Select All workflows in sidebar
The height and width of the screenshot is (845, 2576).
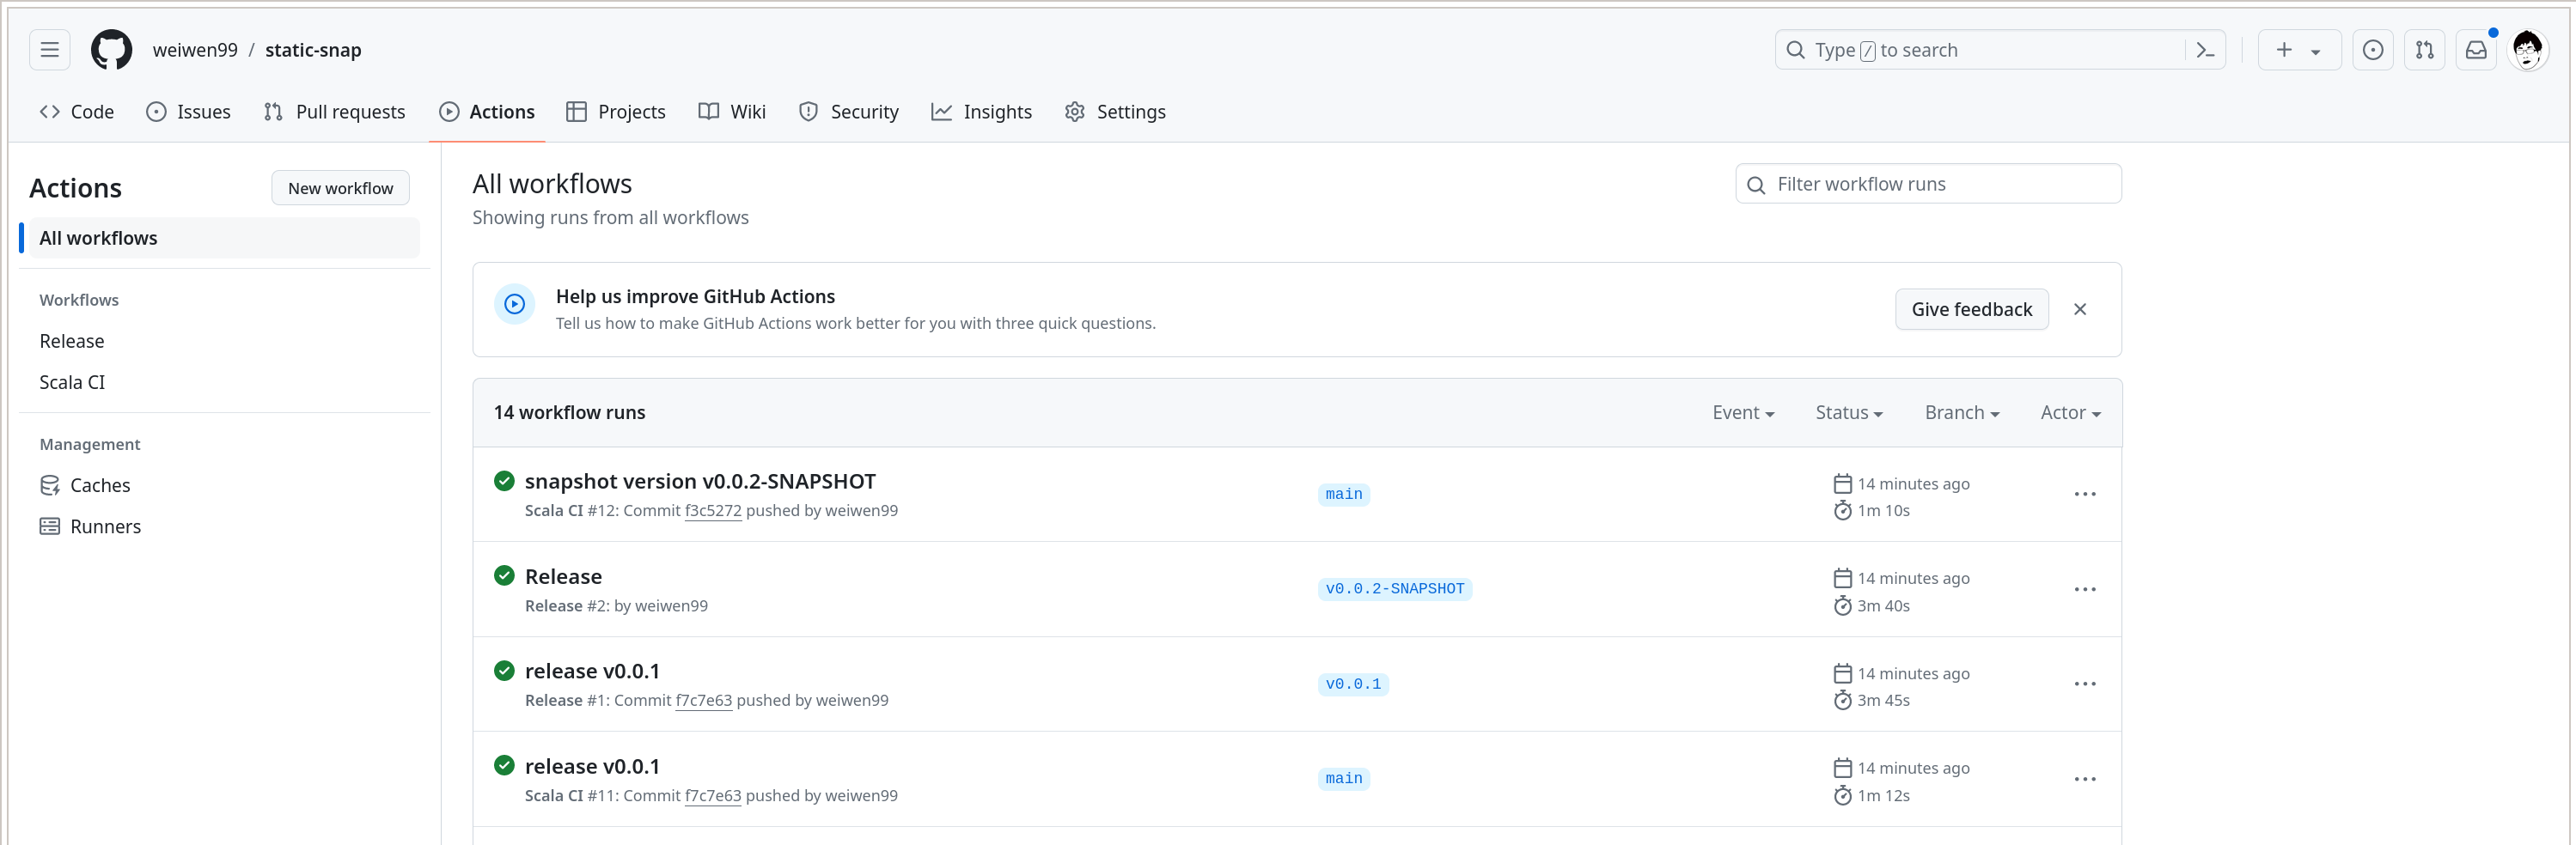click(x=224, y=238)
